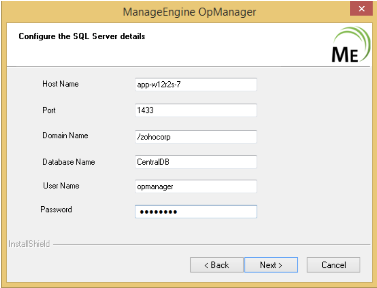Click the Host Name label

click(60, 84)
